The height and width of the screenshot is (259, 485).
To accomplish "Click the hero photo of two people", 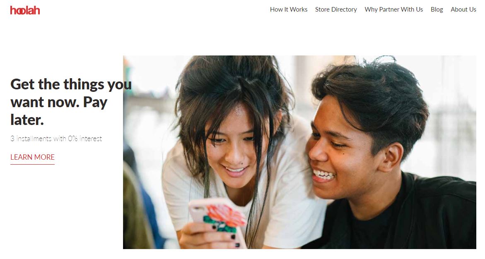I will (299, 152).
